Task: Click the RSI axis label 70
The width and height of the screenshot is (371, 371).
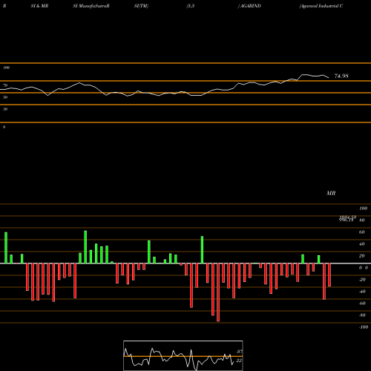Action: (5, 85)
